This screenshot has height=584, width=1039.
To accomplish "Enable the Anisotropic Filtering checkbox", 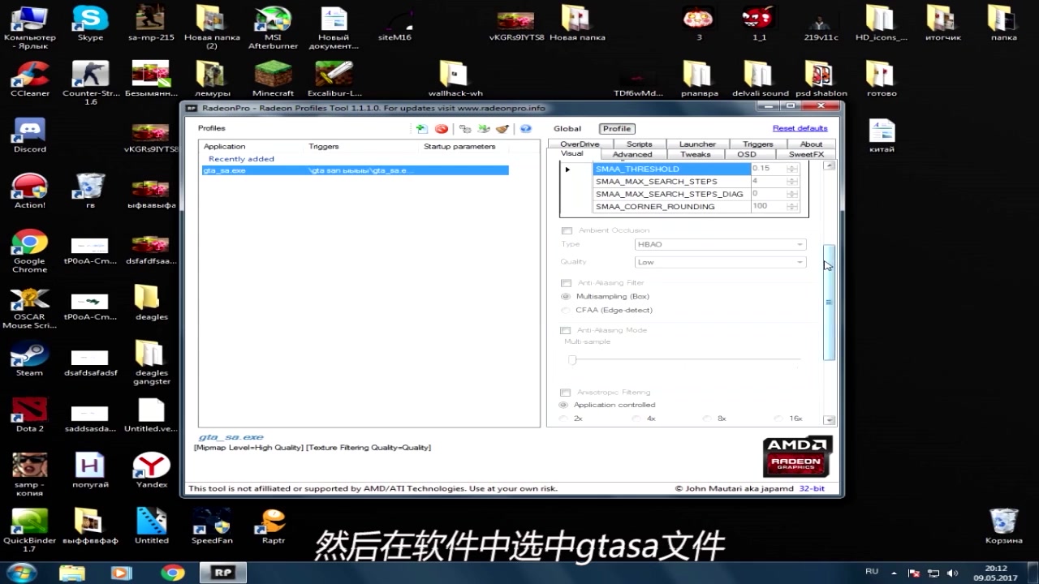I will [567, 393].
